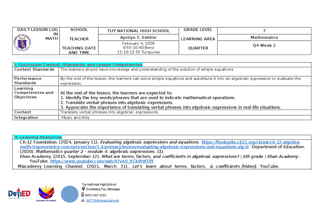Select the grade level value "7"
Image resolution: width=321 pixels, height=210 pixels.
(264, 31)
